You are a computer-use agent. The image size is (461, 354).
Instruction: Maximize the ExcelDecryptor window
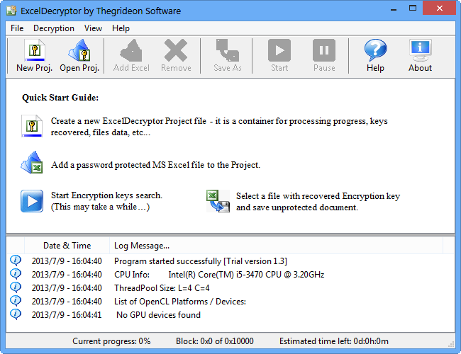click(x=413, y=8)
